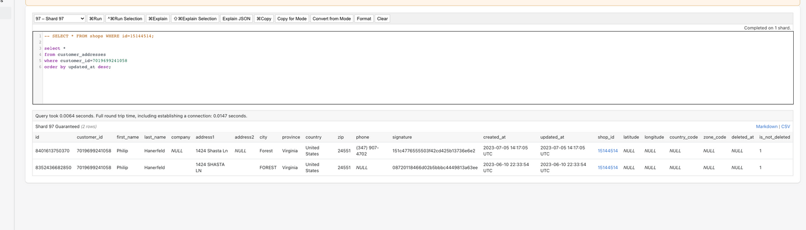Select the signature cell starting with 151c477
The width and height of the screenshot is (806, 230).
pos(433,151)
